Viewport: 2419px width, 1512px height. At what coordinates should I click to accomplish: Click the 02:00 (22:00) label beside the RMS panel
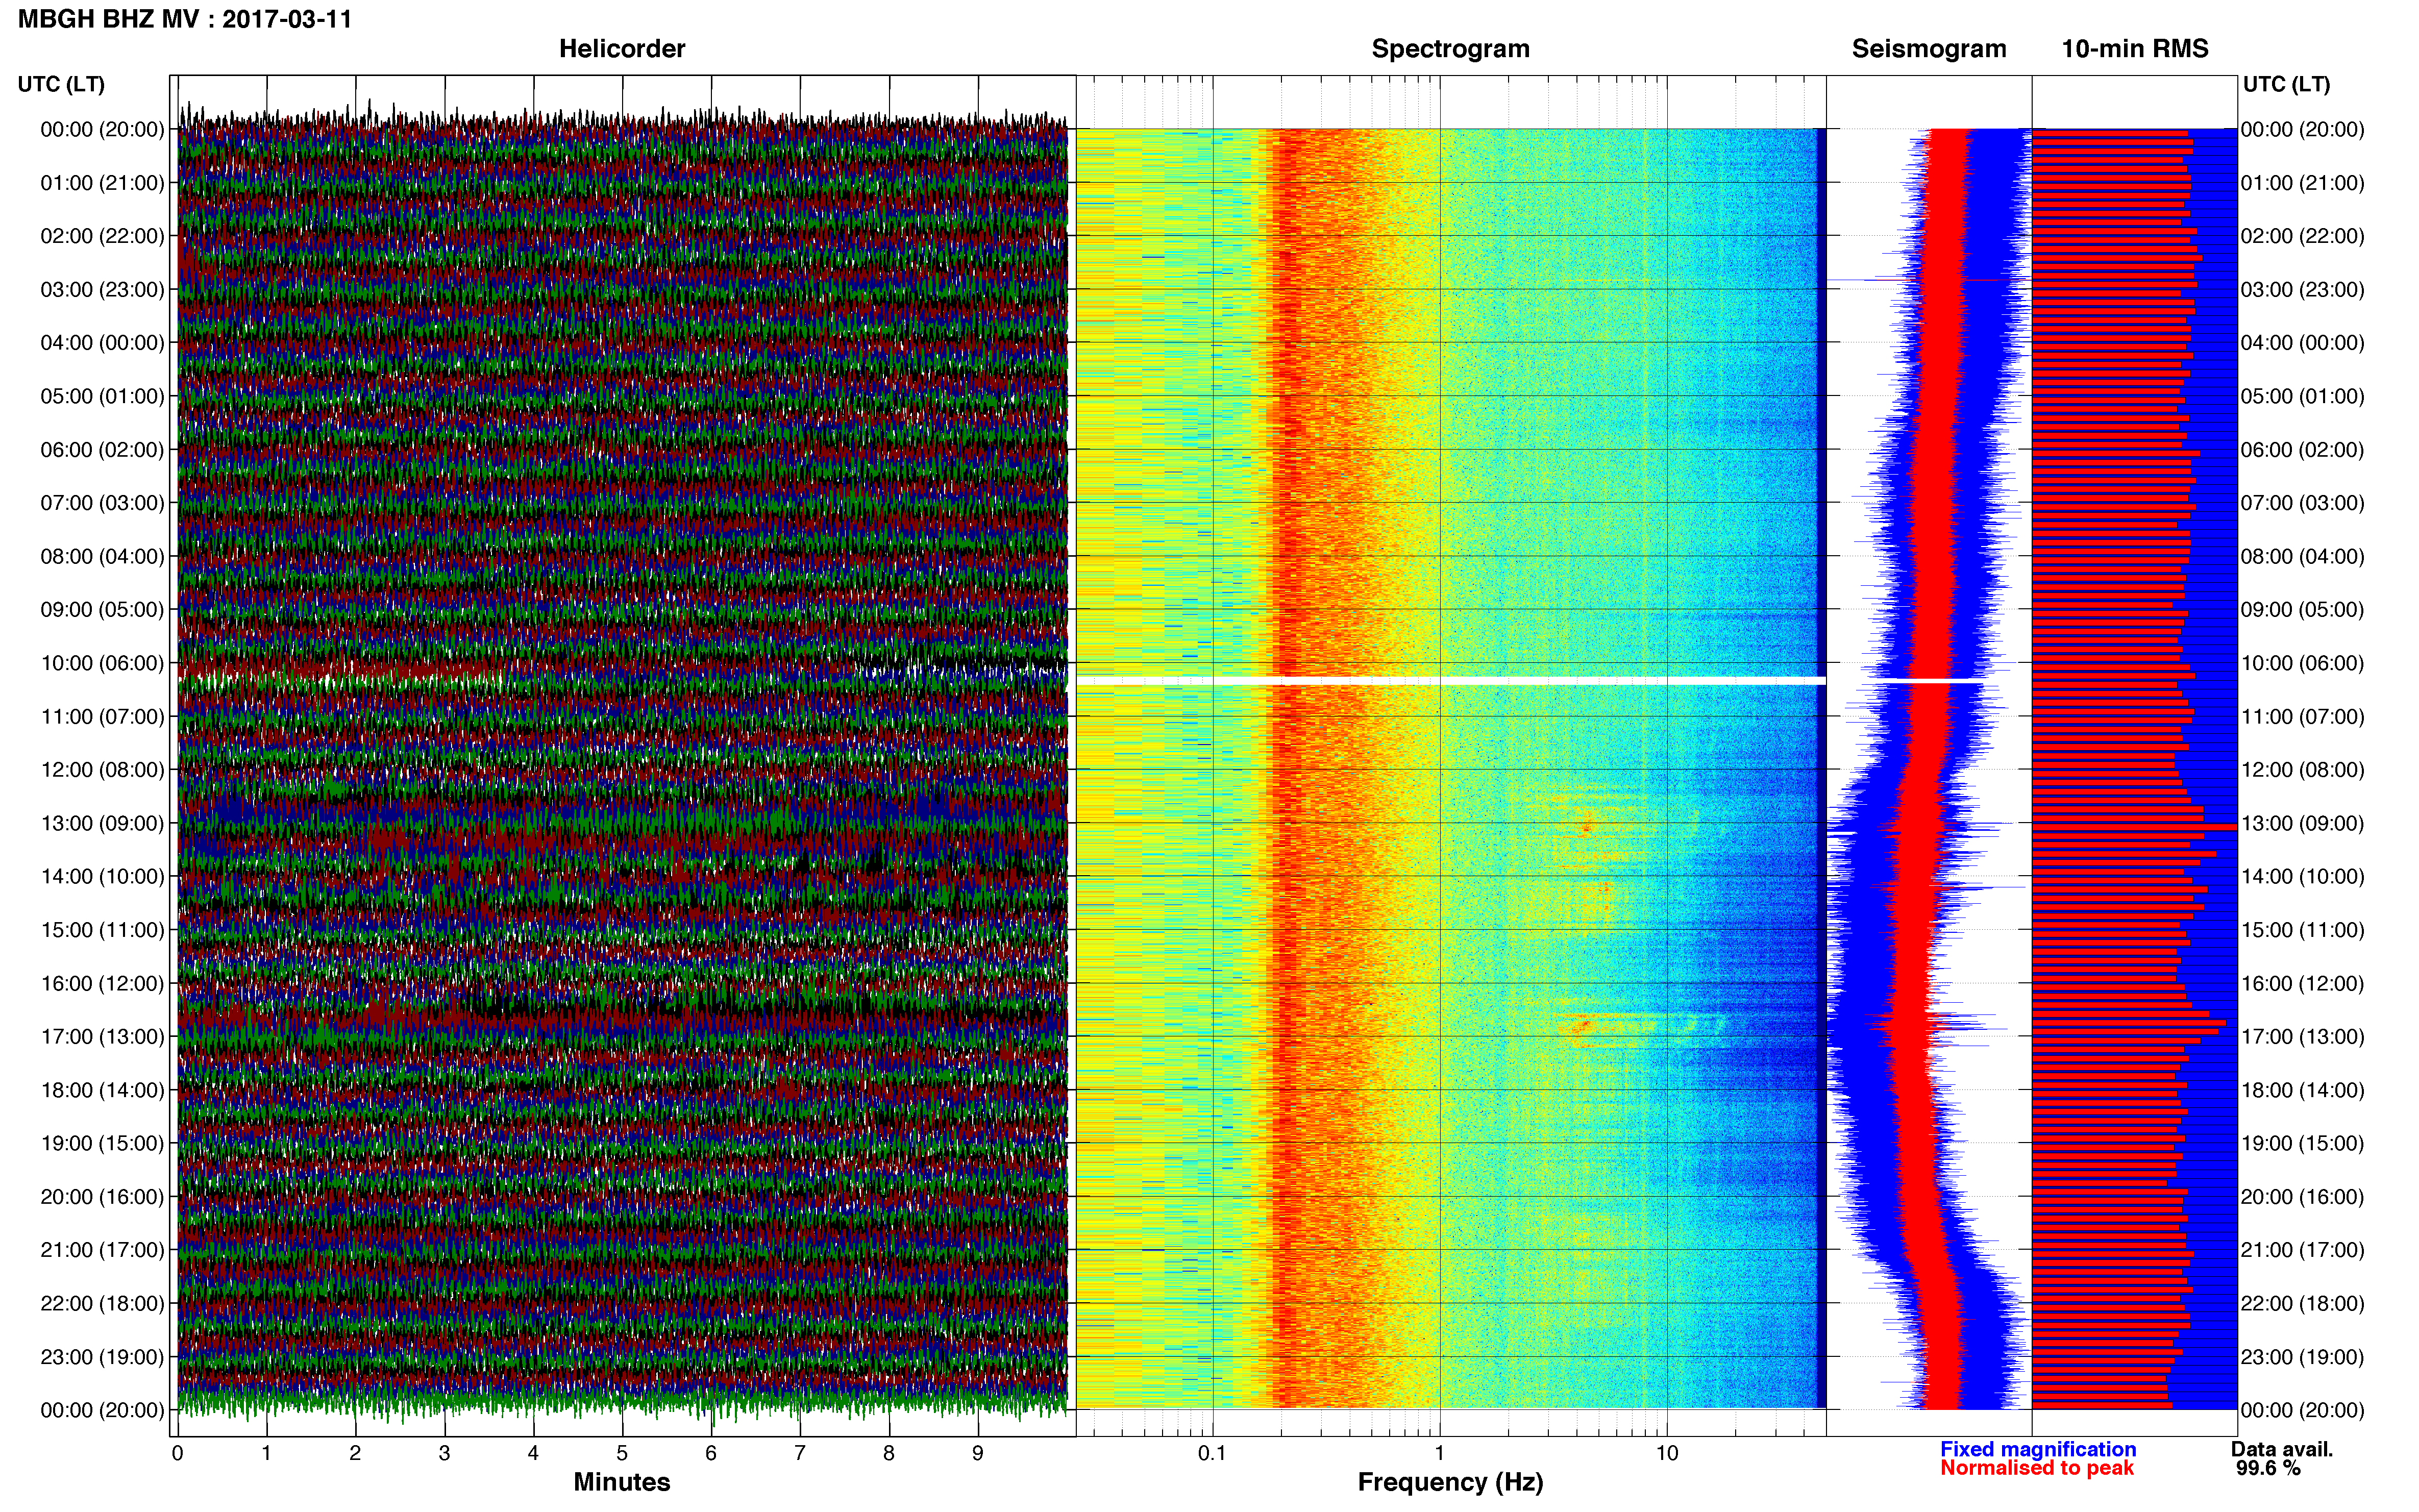coord(2303,236)
